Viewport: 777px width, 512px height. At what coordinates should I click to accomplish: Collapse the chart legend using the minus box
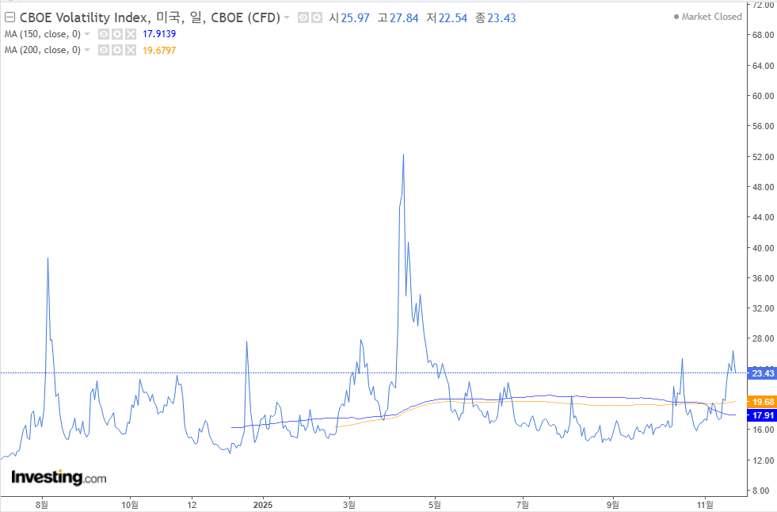(10, 18)
